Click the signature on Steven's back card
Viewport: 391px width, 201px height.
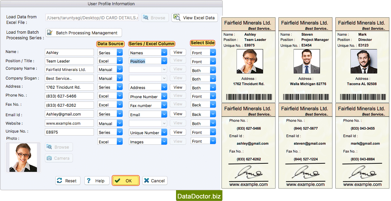pos(306,173)
